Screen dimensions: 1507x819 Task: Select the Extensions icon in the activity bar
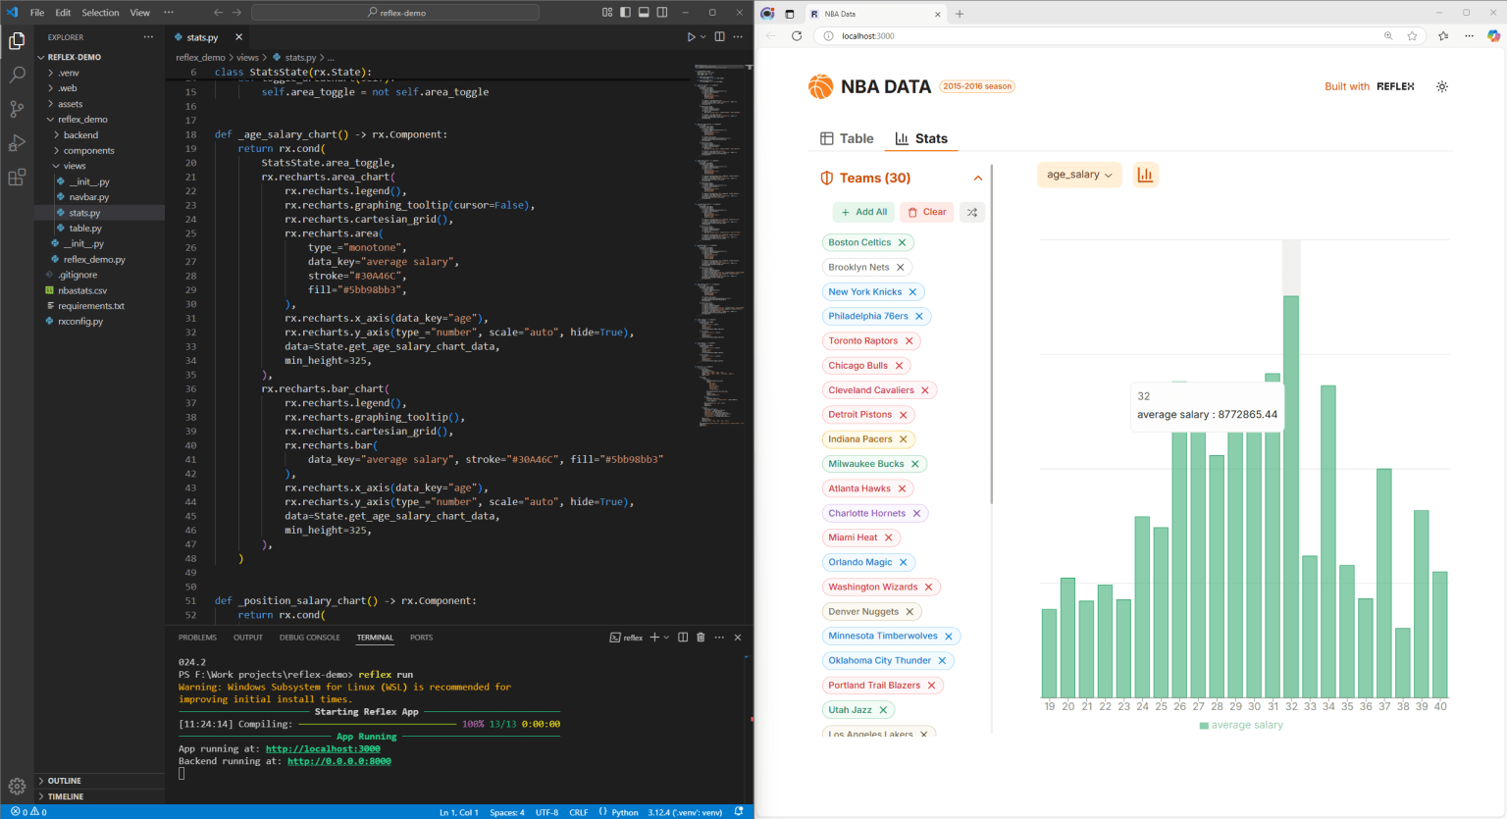point(16,177)
